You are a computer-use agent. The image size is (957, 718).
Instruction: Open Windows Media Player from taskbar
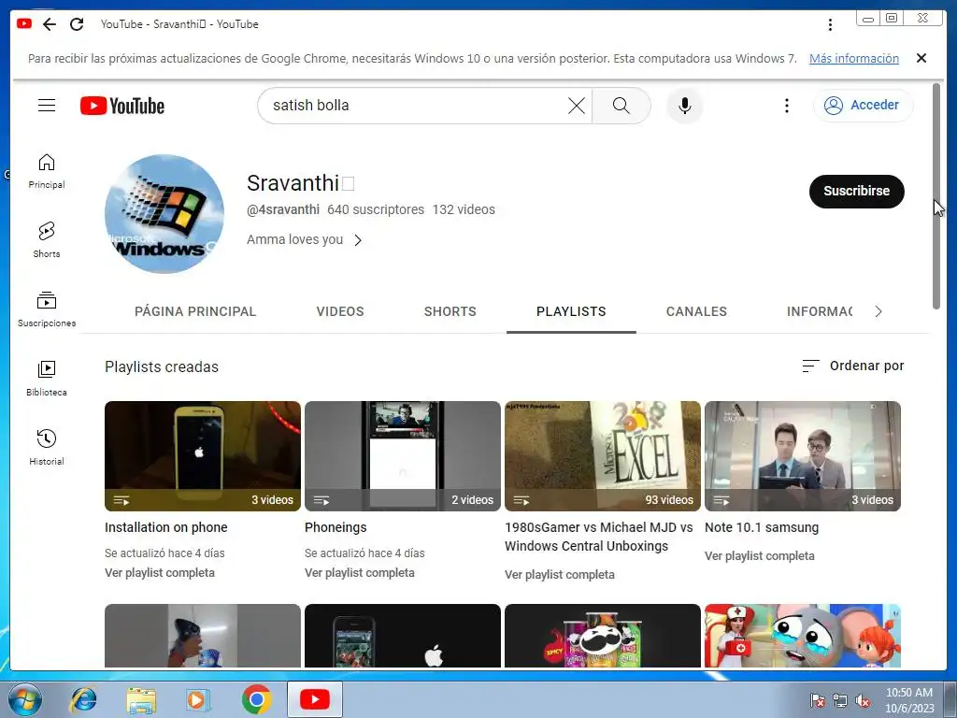[x=198, y=699]
